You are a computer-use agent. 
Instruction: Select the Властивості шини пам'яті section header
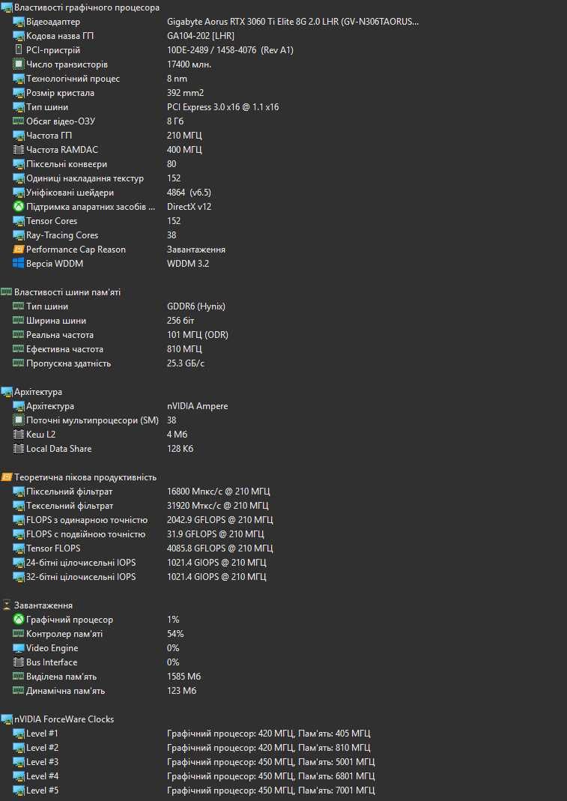click(x=67, y=292)
